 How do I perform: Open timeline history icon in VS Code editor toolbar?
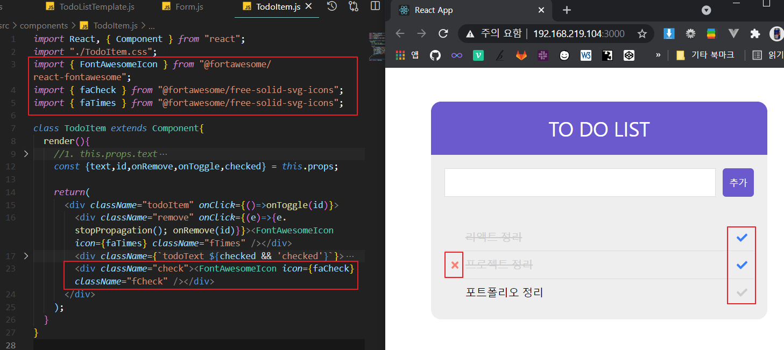pos(332,6)
